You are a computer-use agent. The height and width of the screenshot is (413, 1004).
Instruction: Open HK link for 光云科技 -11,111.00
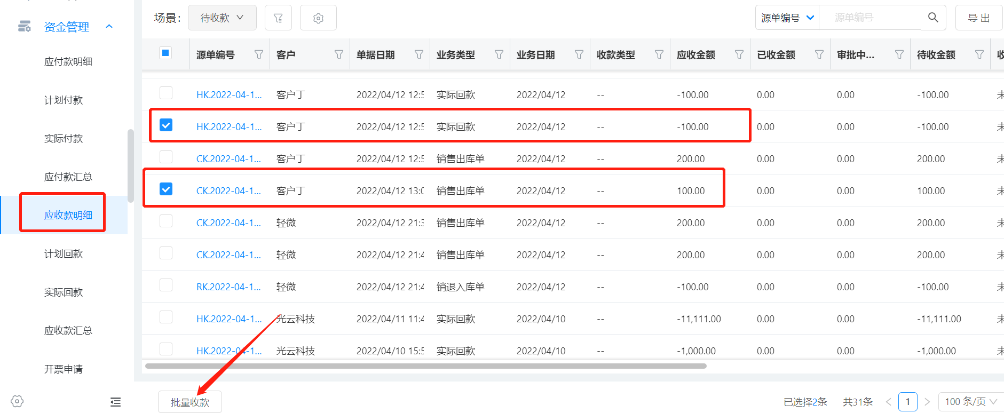tap(229, 319)
